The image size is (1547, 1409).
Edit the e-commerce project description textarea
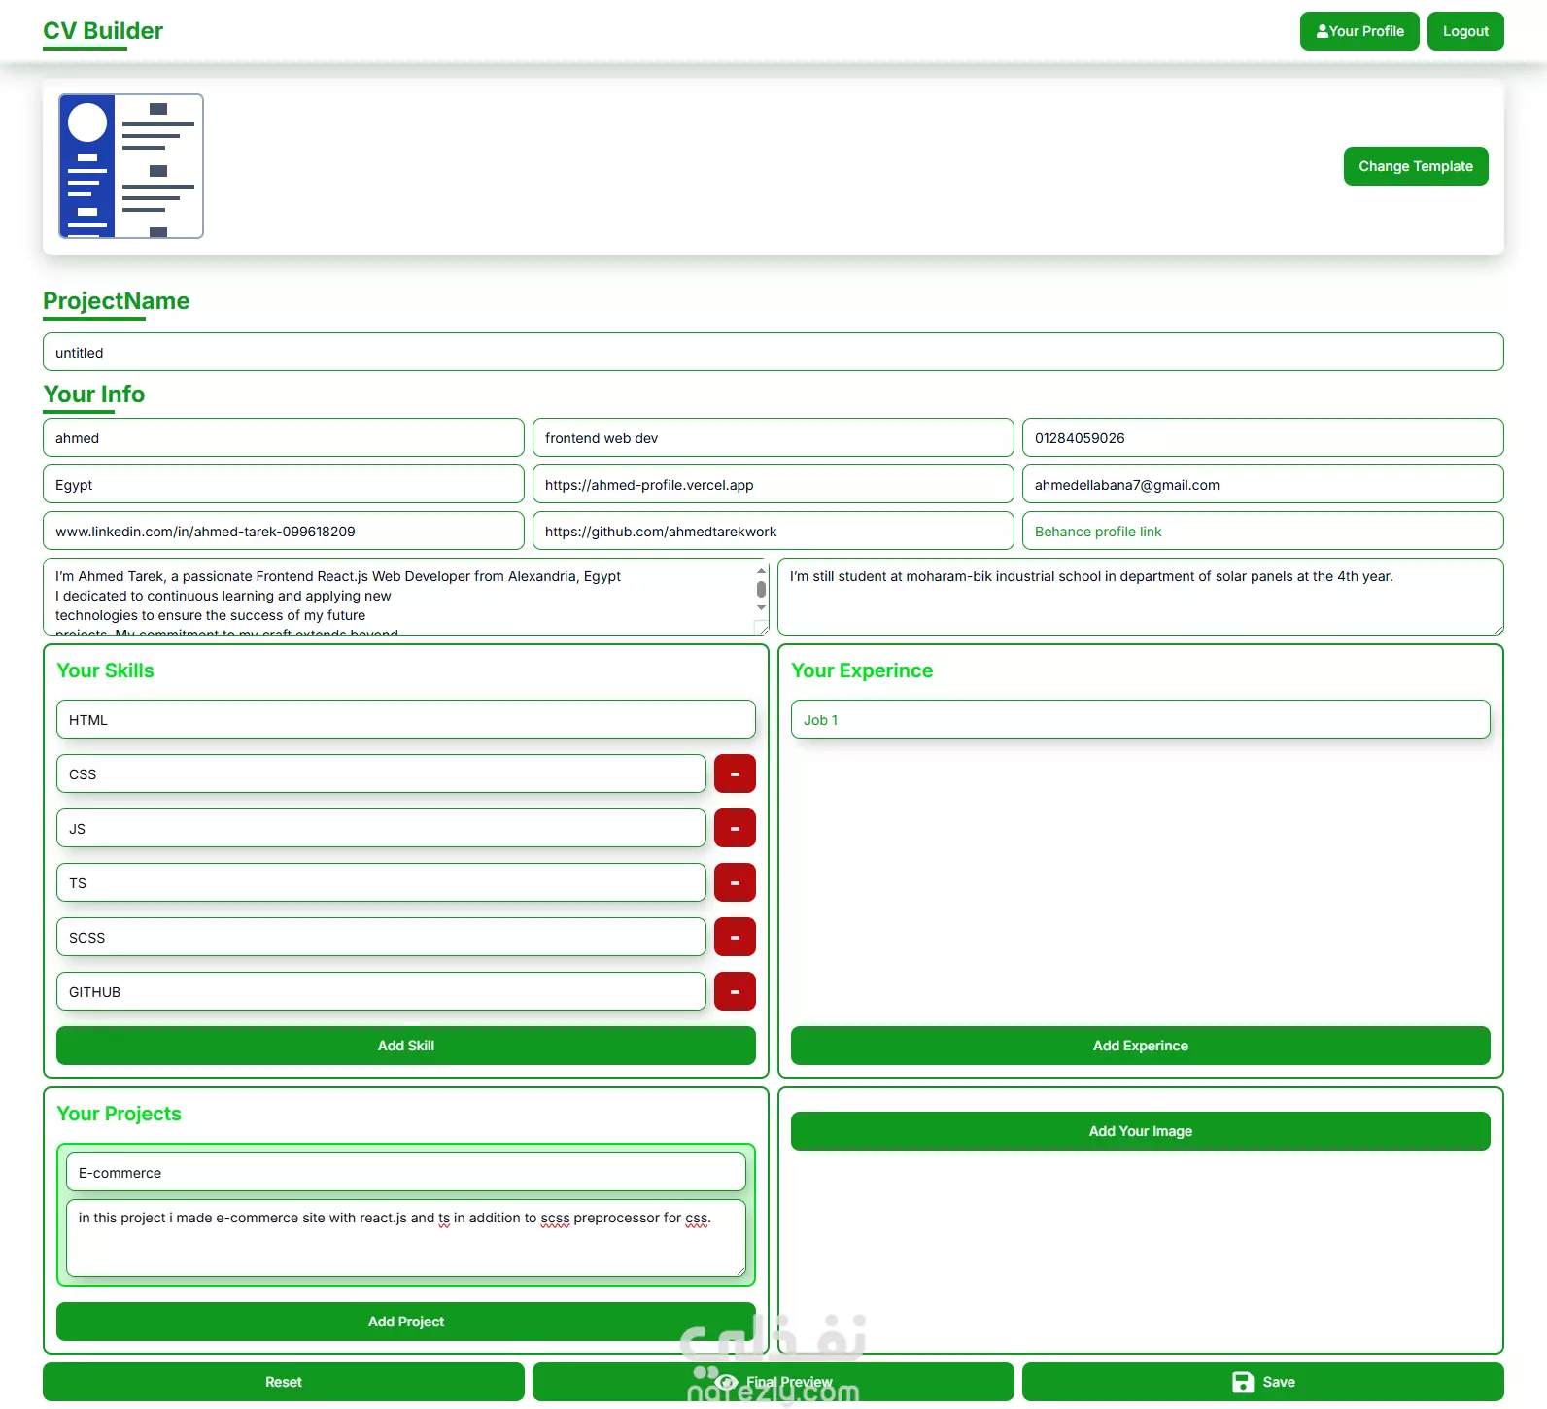(x=406, y=1238)
